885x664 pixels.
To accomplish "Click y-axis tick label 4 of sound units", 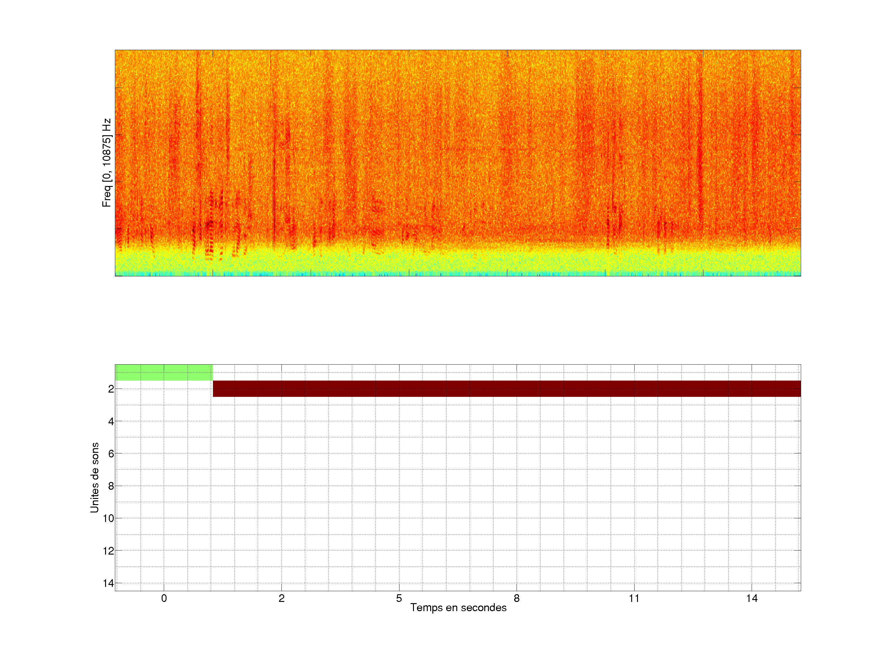I will pos(111,421).
